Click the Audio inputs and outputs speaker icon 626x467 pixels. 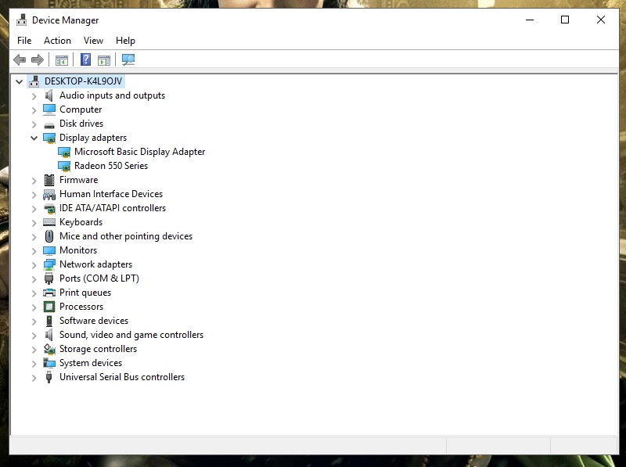coord(49,95)
